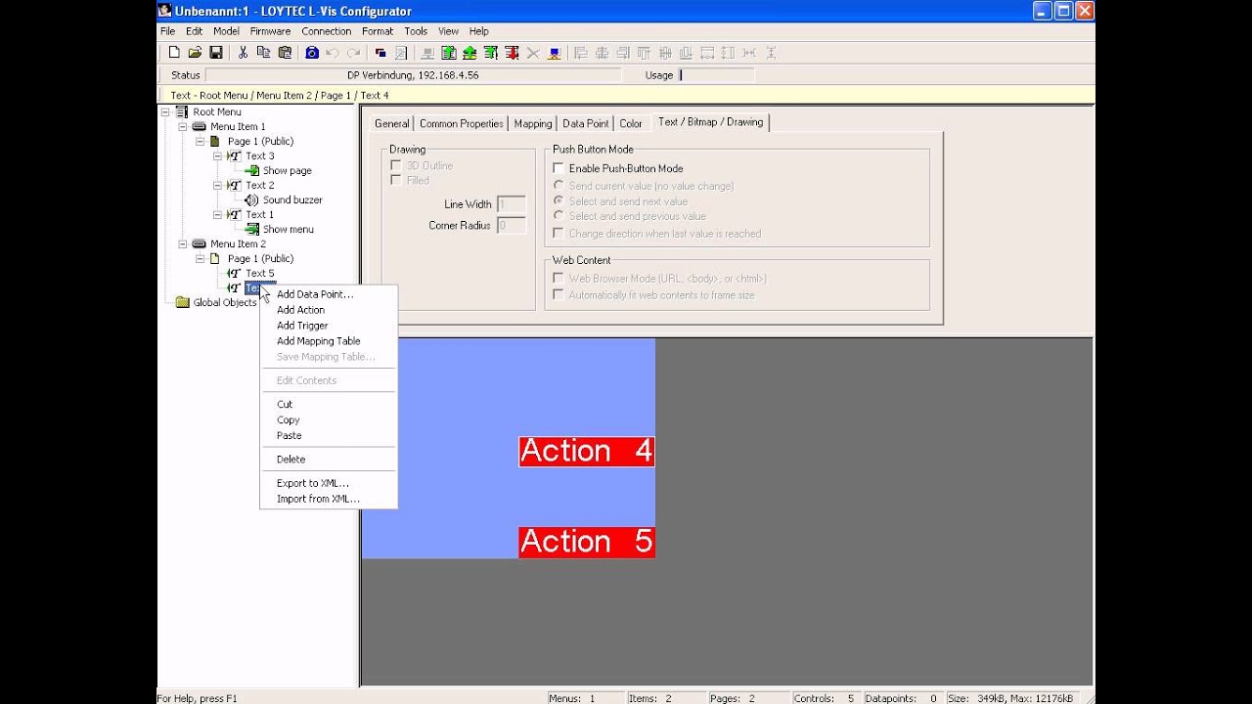Select the 'Action 5' text control on canvas
Image resolution: width=1252 pixels, height=704 pixels.
pyautogui.click(x=587, y=542)
